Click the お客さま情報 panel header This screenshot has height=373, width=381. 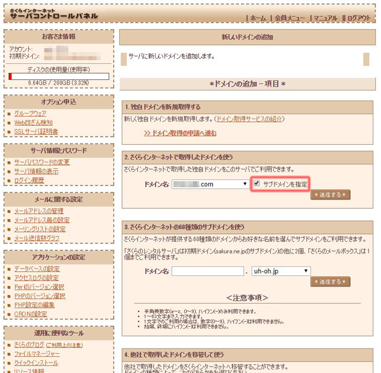tap(59, 37)
